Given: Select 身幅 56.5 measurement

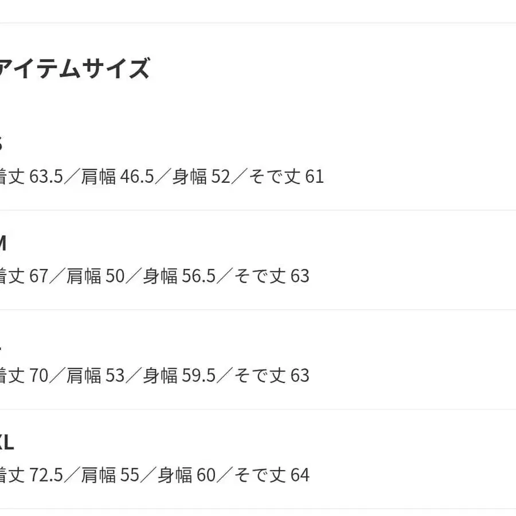Looking at the screenshot, I should 179,276.
